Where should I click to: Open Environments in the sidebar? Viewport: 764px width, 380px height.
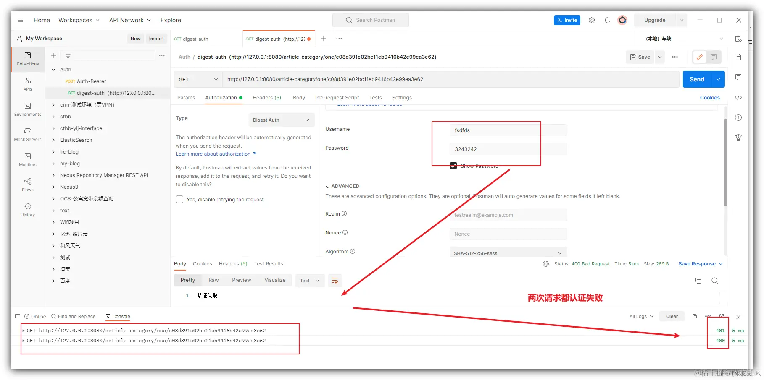point(28,109)
